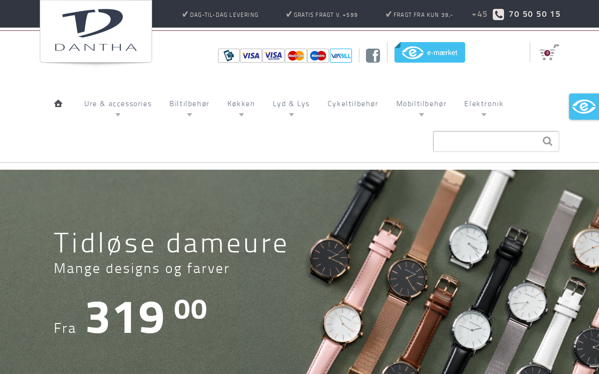
Task: Click the MasterCard payment icon
Action: pyautogui.click(x=296, y=56)
